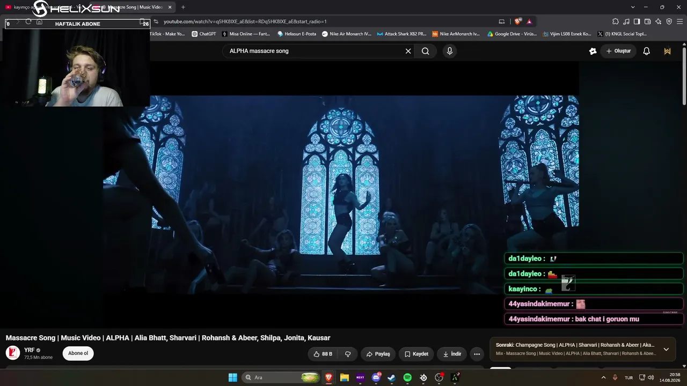Open the Oluştur create menu

(x=618, y=51)
